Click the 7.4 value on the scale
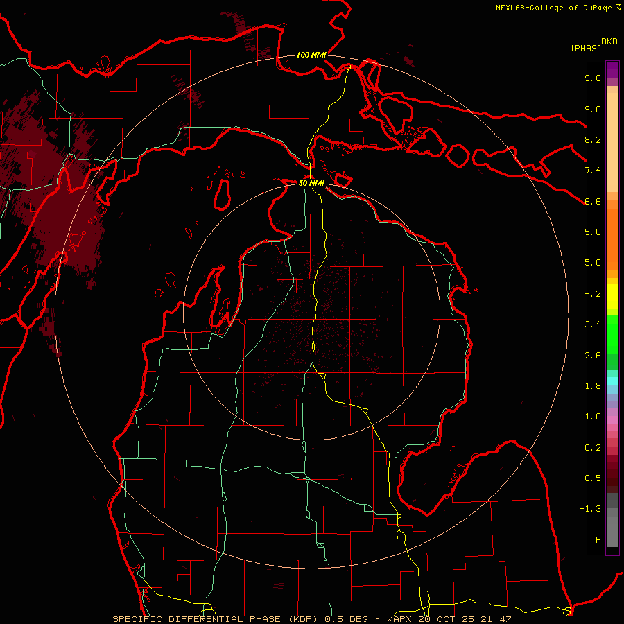 click(593, 171)
